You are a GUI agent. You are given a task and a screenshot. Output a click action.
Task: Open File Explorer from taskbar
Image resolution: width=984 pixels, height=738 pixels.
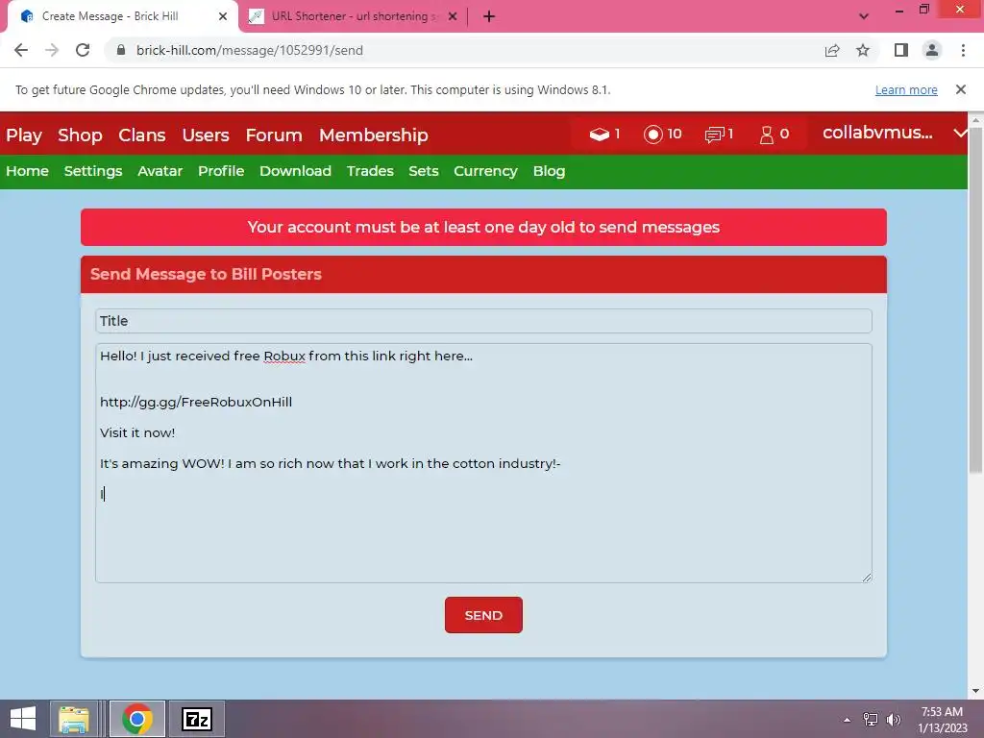74,719
